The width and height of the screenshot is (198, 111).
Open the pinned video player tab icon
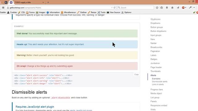click(x=6, y=2)
